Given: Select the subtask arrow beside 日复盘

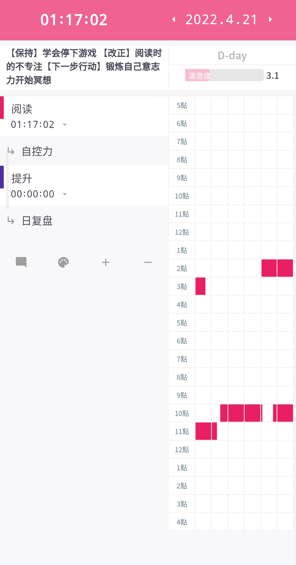Looking at the screenshot, I should pyautogui.click(x=11, y=220).
